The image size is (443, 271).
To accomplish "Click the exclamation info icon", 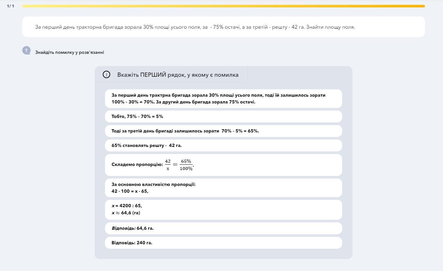I will pyautogui.click(x=106, y=75).
